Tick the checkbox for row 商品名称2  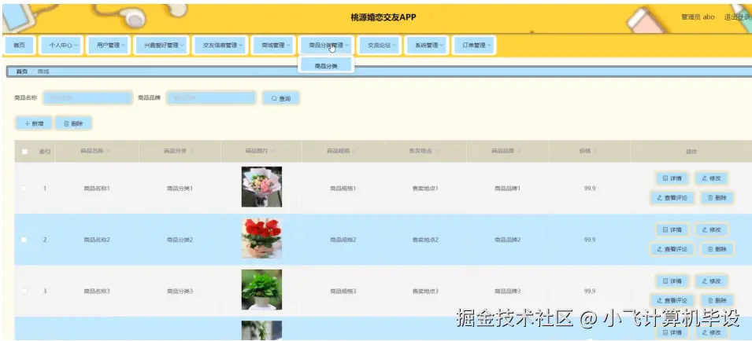[24, 240]
